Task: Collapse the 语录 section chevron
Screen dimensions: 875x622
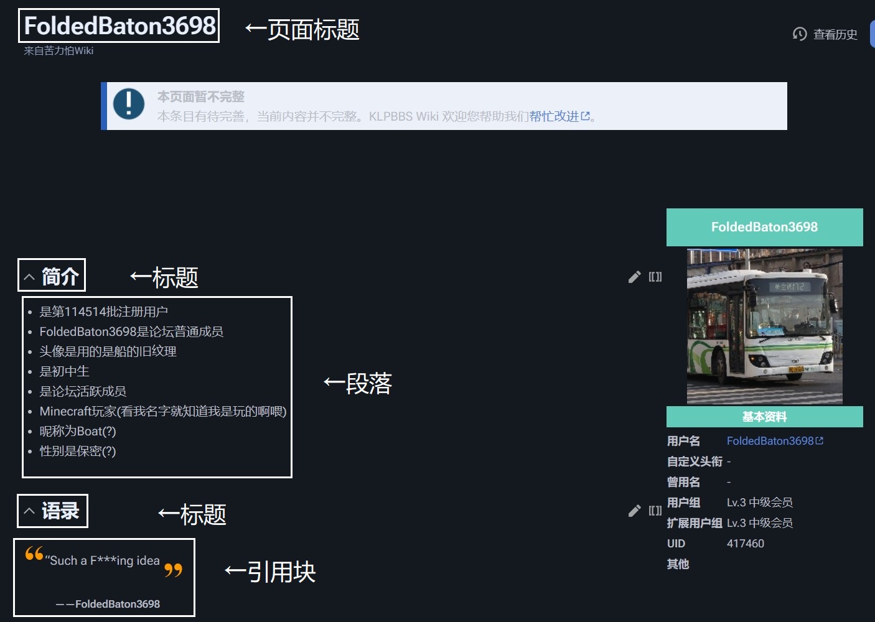Action: pos(29,511)
